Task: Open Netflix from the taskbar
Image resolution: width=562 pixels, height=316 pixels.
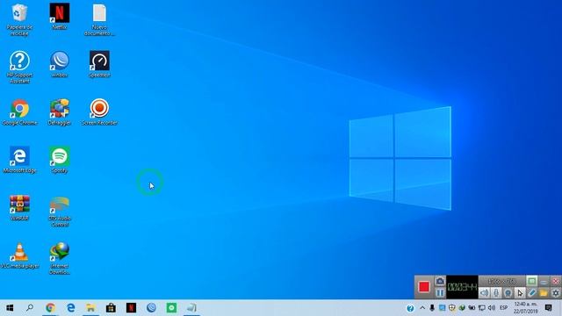Action: (x=131, y=308)
